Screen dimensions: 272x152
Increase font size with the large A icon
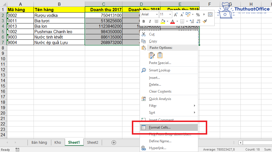[175, 15]
